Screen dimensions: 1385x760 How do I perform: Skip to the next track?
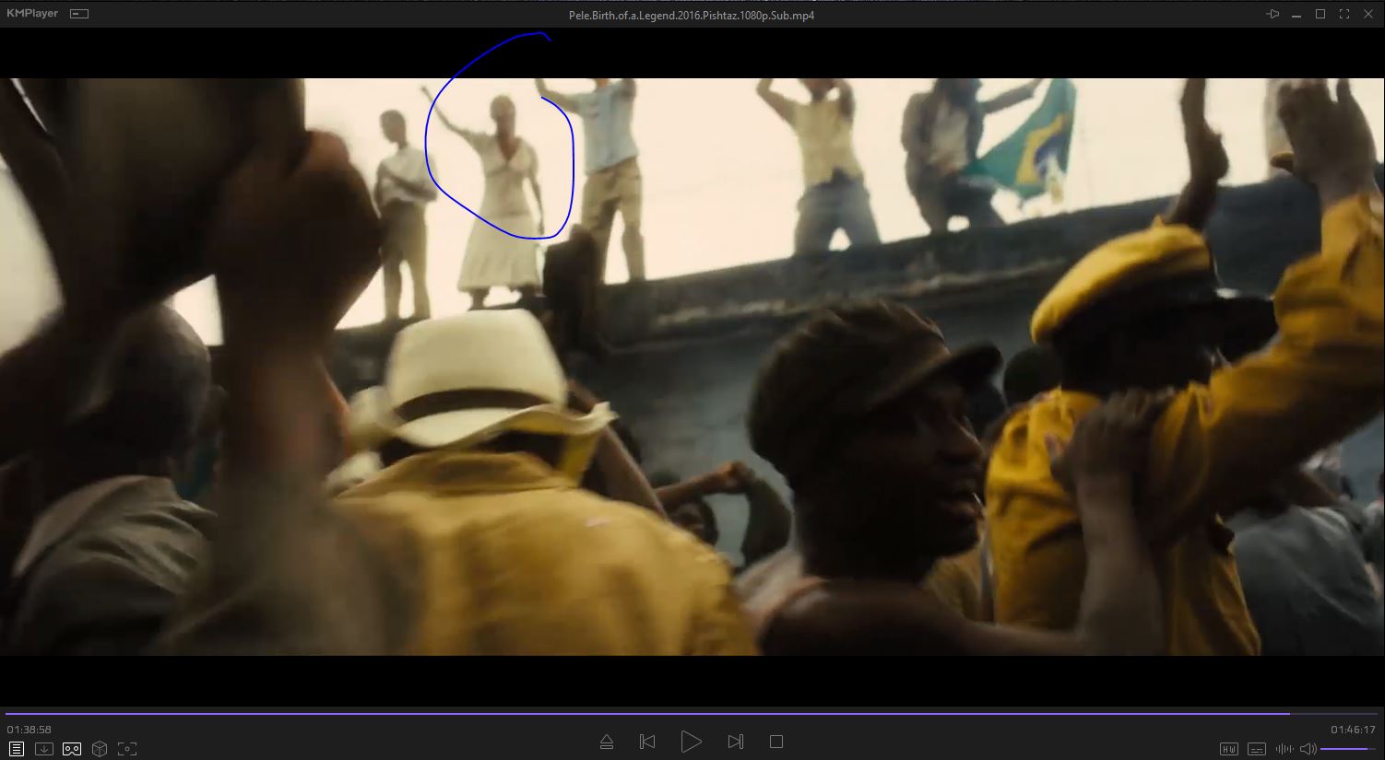(x=735, y=742)
